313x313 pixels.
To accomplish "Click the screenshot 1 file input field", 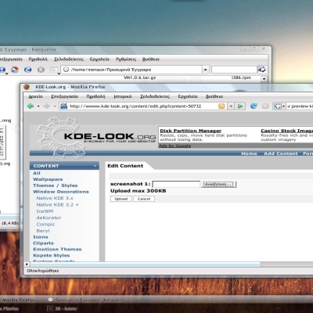I will click(x=176, y=184).
